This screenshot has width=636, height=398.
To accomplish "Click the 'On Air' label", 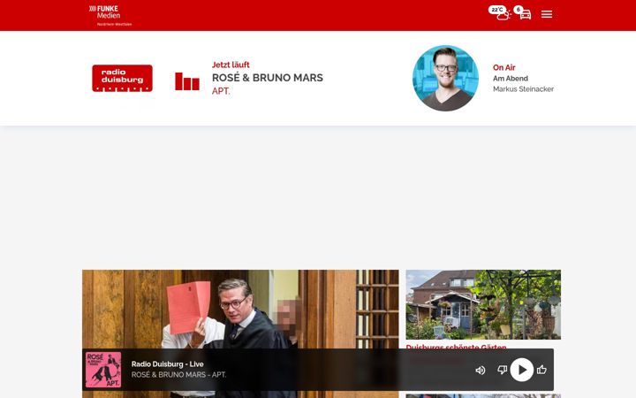I will [x=503, y=67].
